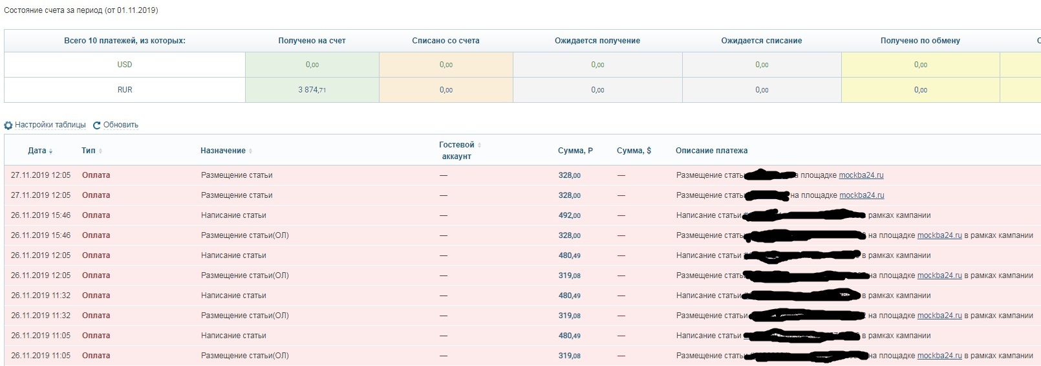Screen dimensions: 1041x366
Task: Click the Ожидается списание column header
Action: 761,41
